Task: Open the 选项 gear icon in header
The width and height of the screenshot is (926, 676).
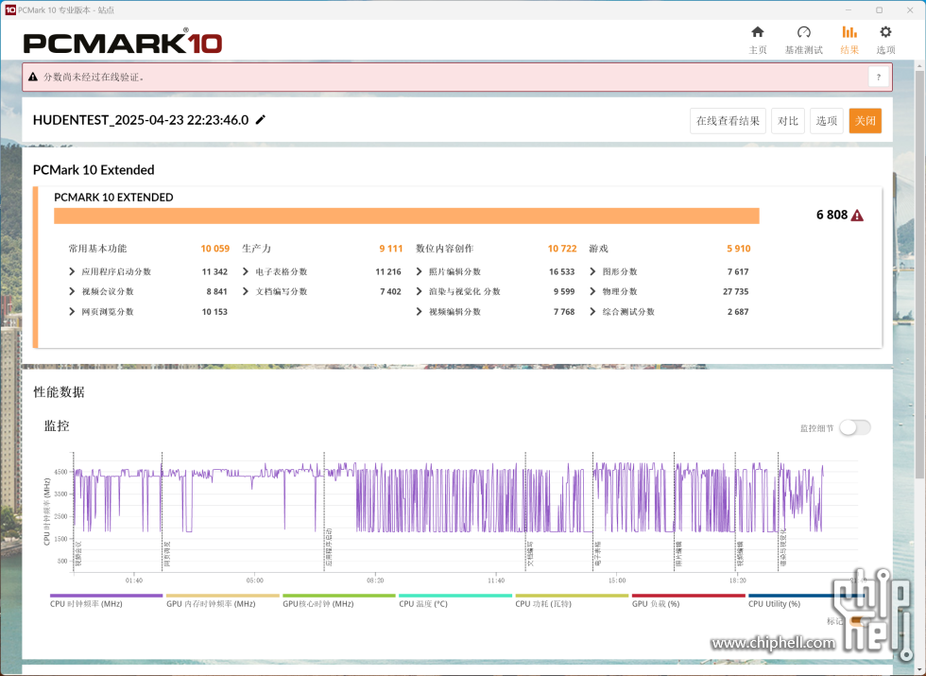Action: [x=885, y=32]
